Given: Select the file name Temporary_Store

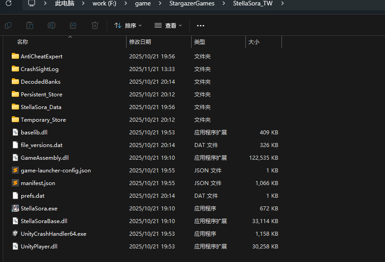Looking at the screenshot, I should (43, 120).
